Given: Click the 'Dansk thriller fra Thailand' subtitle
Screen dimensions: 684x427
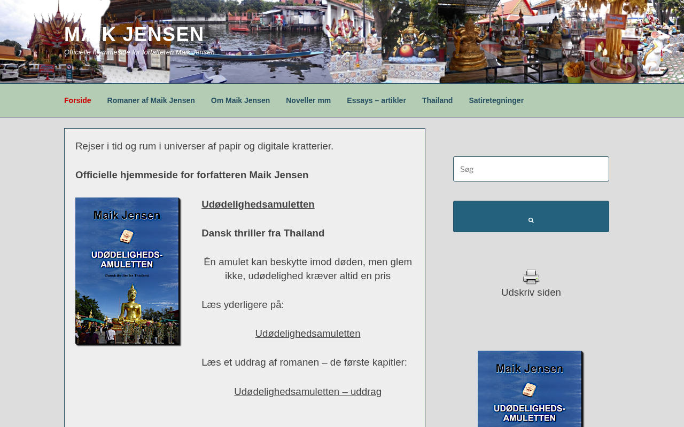Looking at the screenshot, I should (263, 233).
